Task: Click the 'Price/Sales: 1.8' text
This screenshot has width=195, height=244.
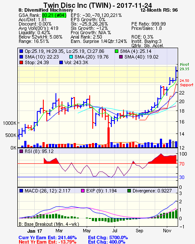Action: coord(146,28)
